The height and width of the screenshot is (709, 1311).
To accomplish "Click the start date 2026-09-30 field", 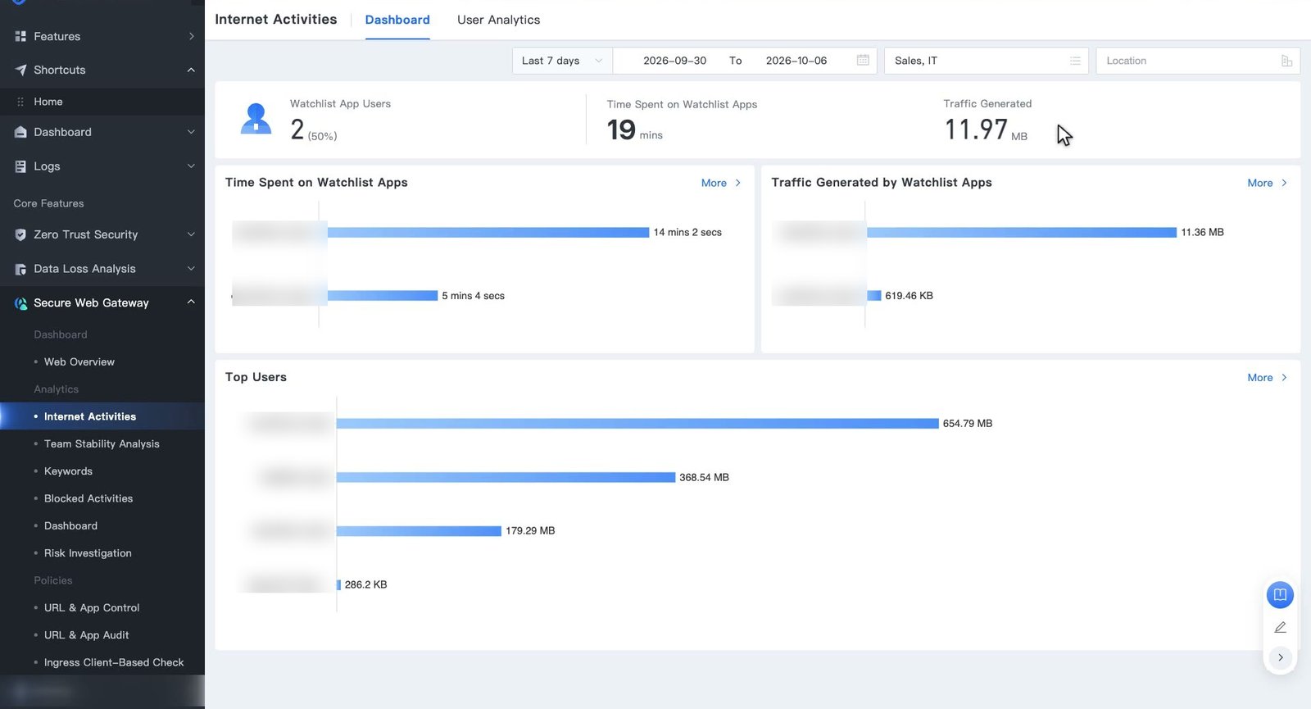I will (674, 61).
